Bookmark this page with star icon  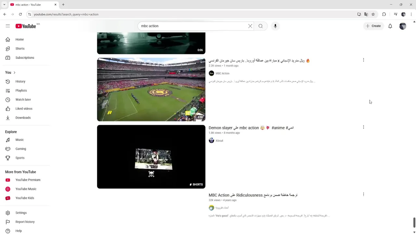pyautogui.click(x=373, y=14)
